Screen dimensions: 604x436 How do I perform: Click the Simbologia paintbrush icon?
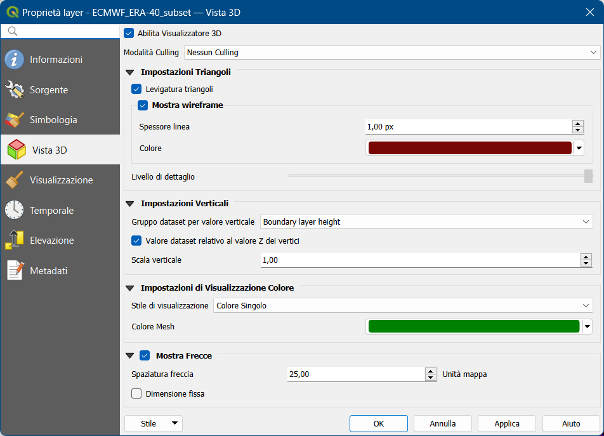tap(14, 120)
